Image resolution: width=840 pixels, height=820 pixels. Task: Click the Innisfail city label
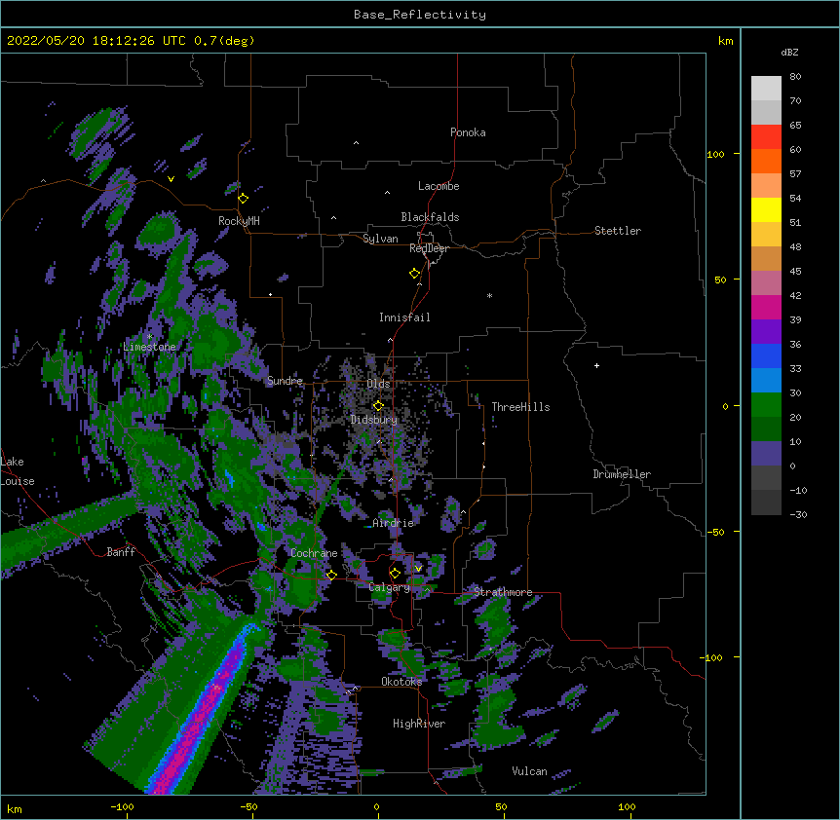(404, 317)
